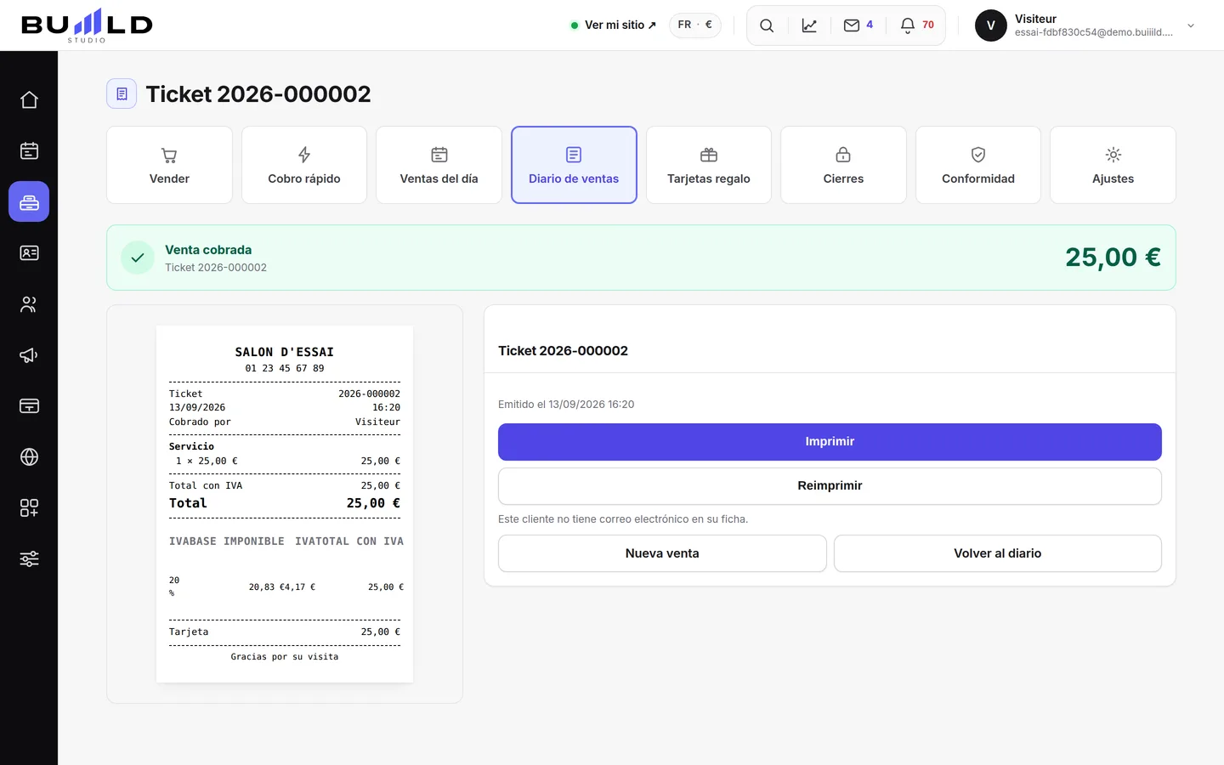Screen dimensions: 1224x765
Task: Click the 25,00 € sale amount
Action: (x=1113, y=258)
